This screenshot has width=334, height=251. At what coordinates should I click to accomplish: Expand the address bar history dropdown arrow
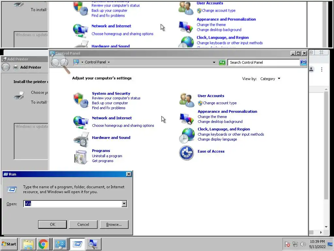tap(214, 62)
